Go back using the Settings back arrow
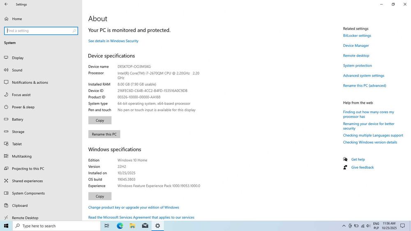411x231 pixels. click(6, 4)
